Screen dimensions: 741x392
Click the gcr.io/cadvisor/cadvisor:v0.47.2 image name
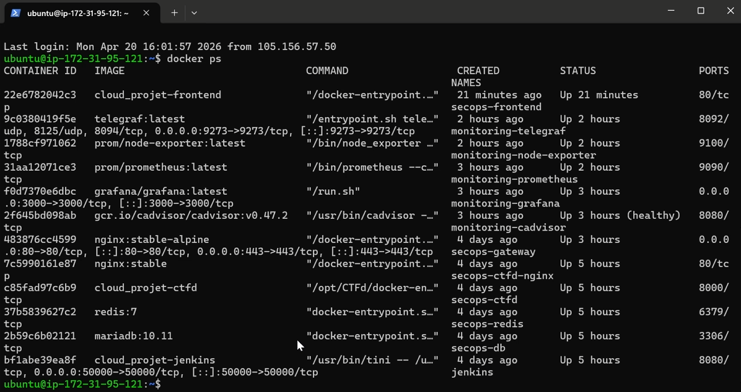pos(191,216)
